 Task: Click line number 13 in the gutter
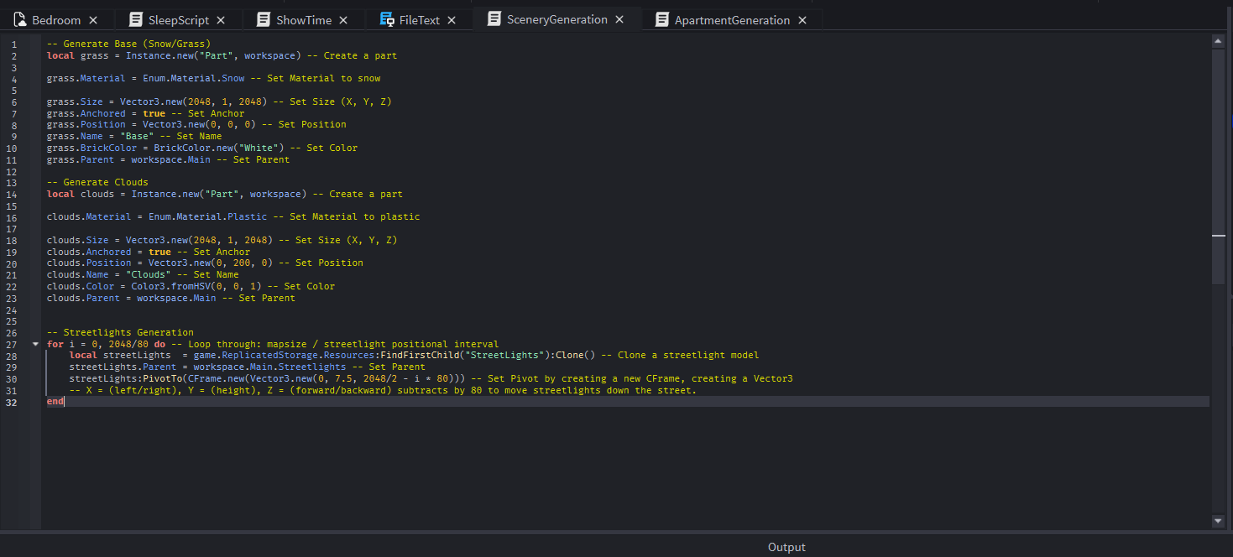tap(13, 182)
